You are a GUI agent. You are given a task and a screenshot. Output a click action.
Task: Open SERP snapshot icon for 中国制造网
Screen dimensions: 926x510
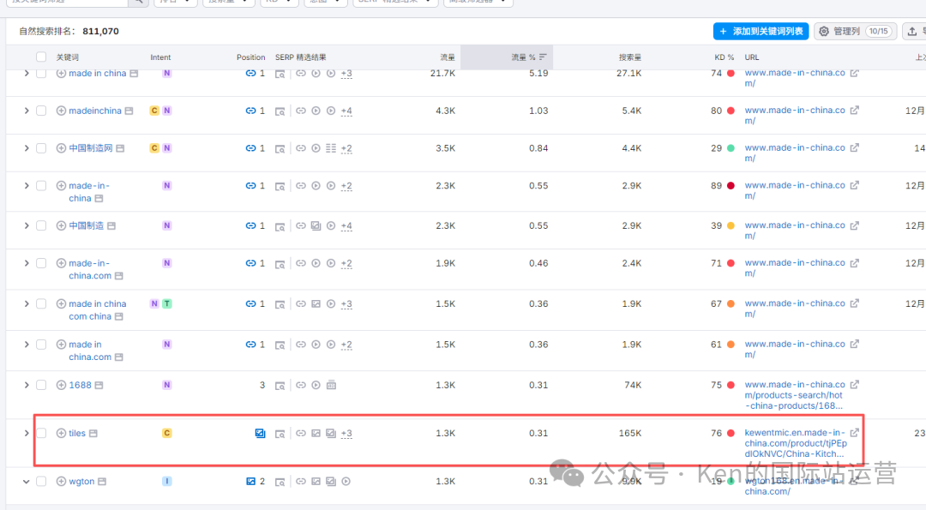(x=280, y=149)
